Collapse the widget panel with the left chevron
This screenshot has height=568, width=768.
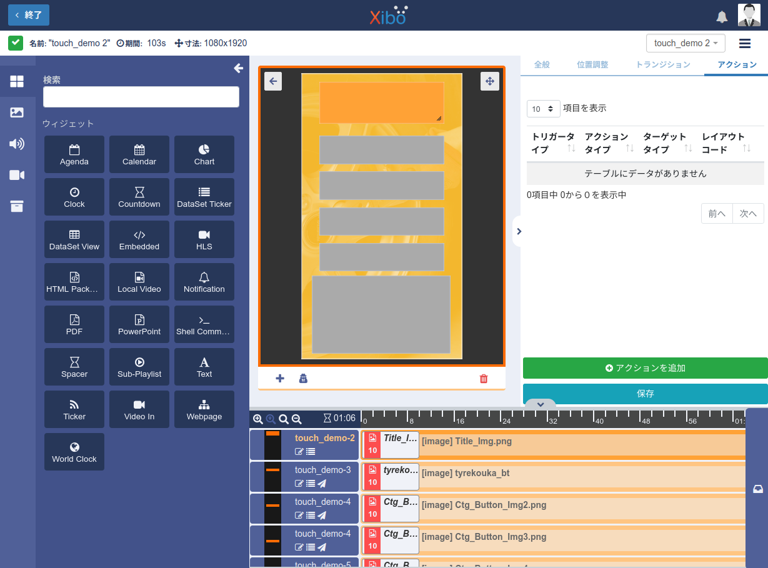click(238, 68)
